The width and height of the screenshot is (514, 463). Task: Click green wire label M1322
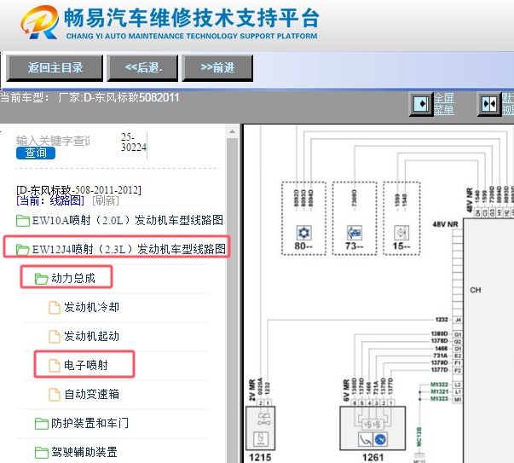click(x=439, y=385)
